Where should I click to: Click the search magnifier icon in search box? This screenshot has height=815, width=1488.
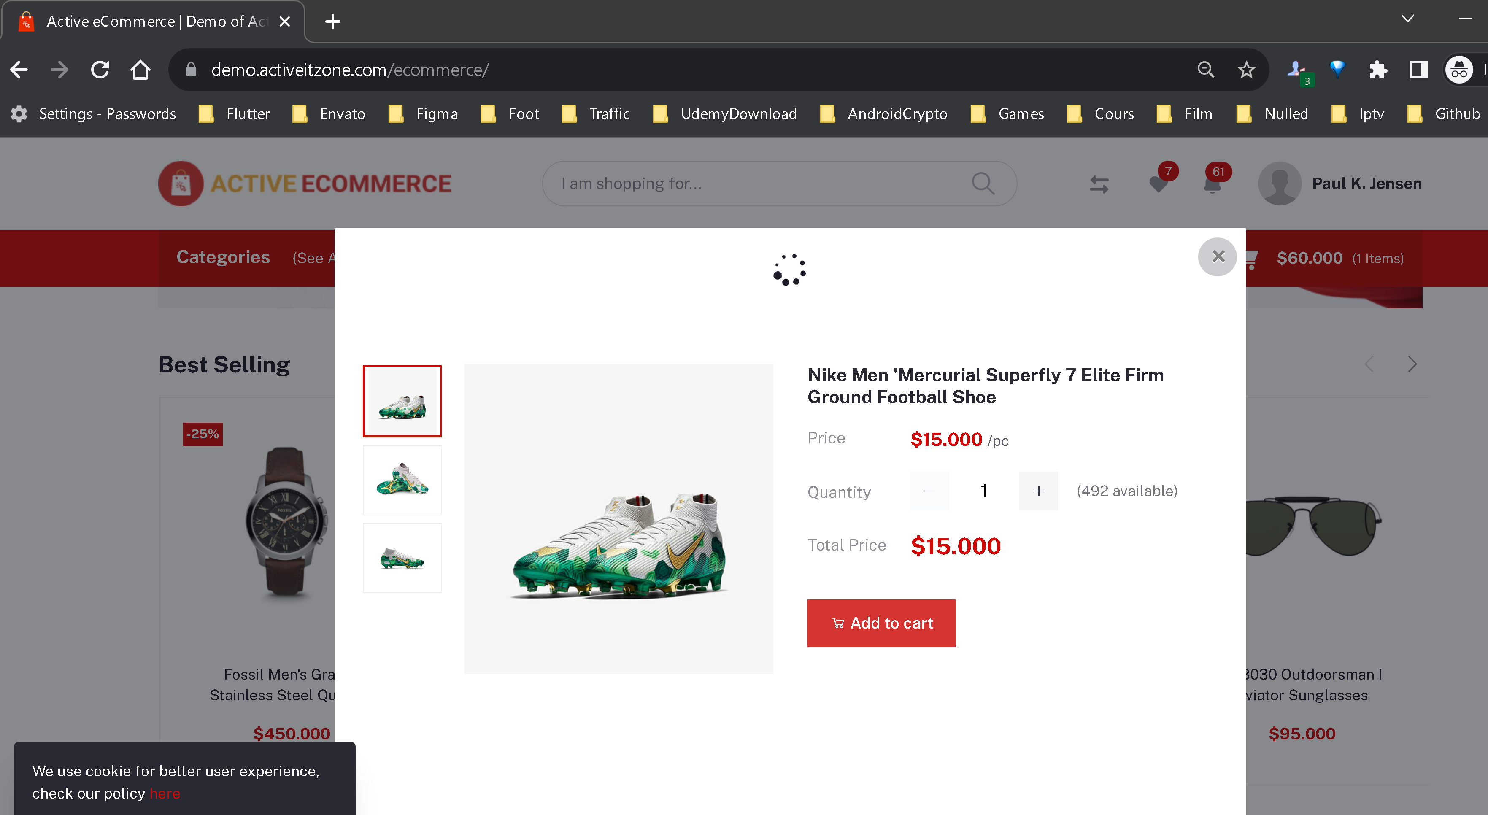pyautogui.click(x=983, y=184)
